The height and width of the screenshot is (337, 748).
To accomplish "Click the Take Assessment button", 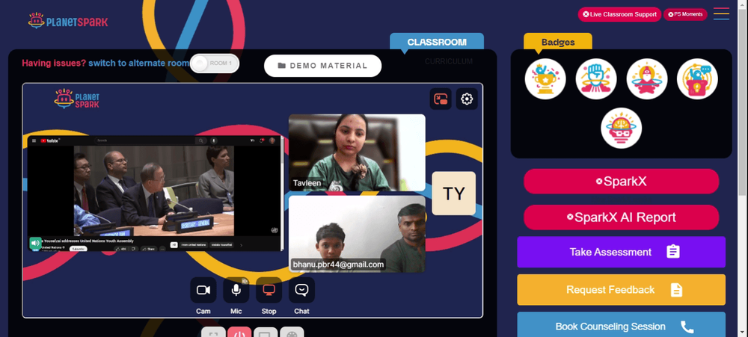I will (621, 252).
